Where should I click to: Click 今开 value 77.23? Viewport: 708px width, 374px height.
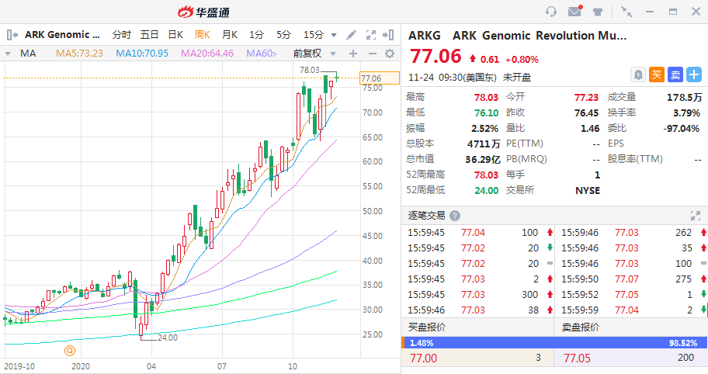[586, 97]
